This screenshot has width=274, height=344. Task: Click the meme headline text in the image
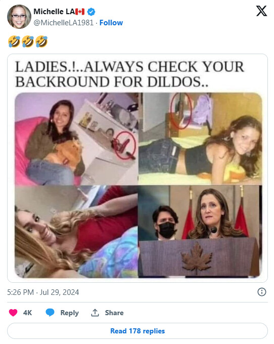click(129, 74)
